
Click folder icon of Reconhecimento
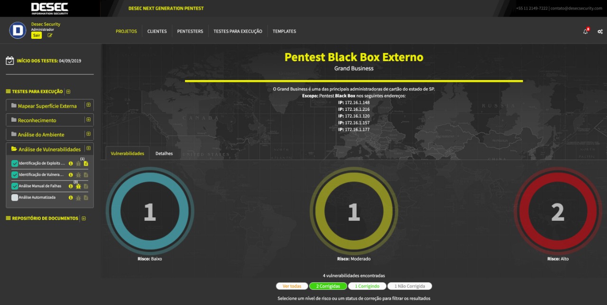tap(14, 120)
